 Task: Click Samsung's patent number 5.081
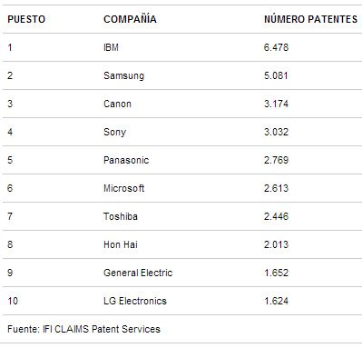coord(276,75)
